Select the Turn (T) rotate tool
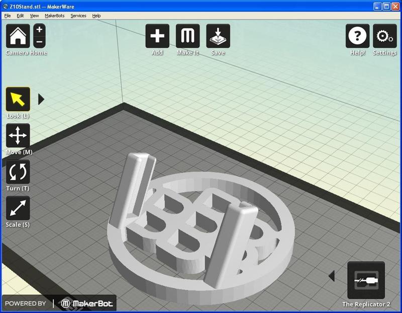This screenshot has width=402, height=313. point(18,172)
